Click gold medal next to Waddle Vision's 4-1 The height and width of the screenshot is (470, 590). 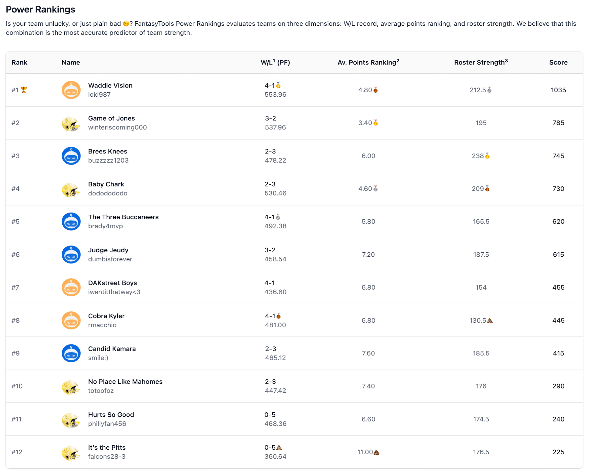[x=278, y=85]
